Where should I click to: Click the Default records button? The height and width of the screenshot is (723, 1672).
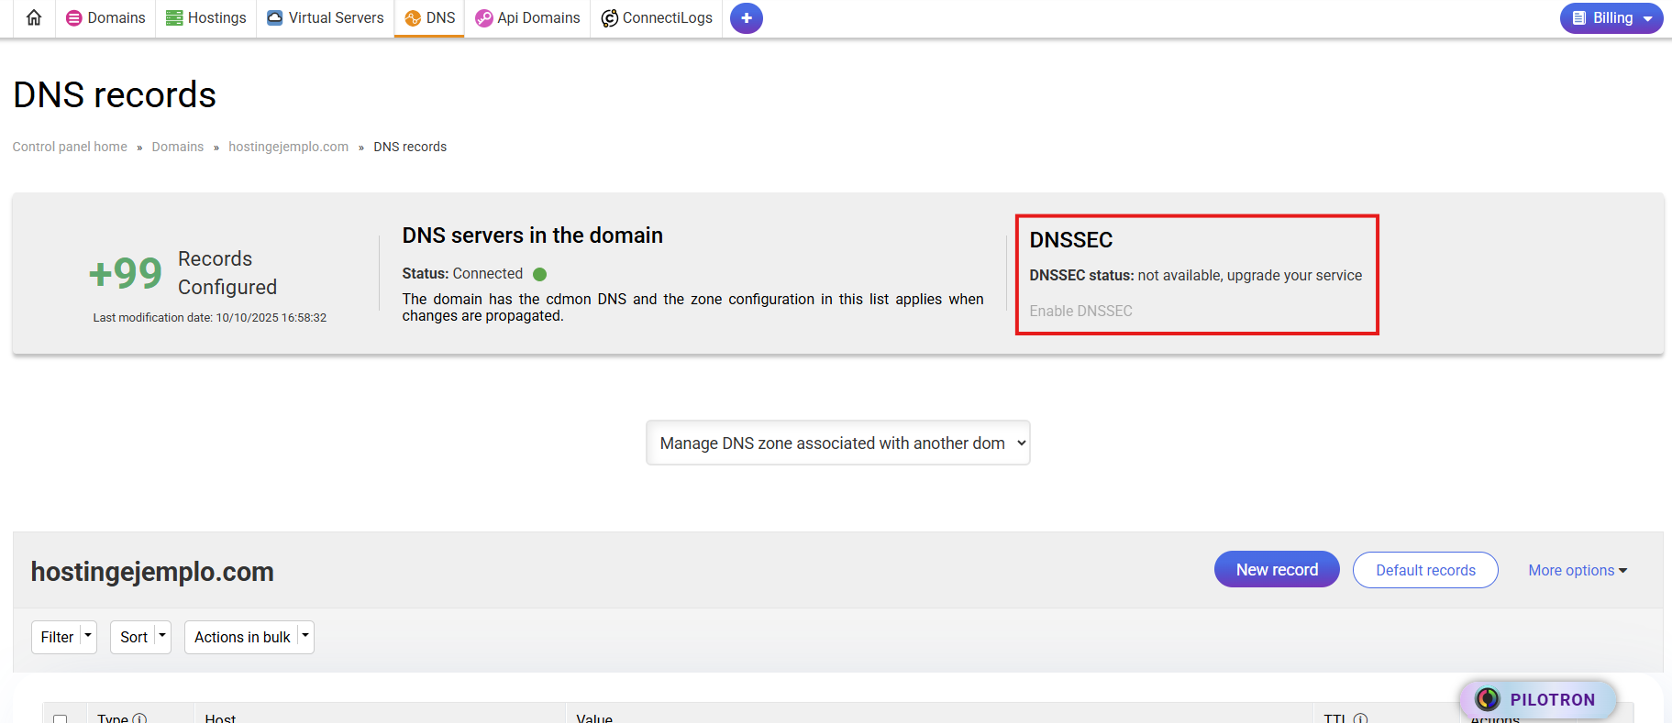tap(1424, 570)
